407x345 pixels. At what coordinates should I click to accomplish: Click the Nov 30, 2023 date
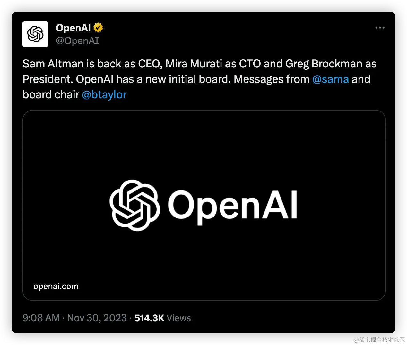coord(97,318)
